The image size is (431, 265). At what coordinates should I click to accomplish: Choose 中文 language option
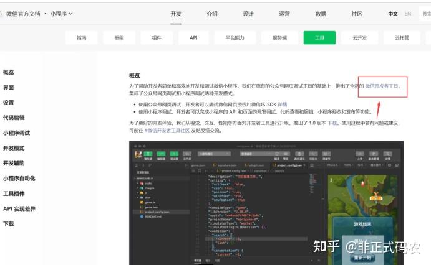(393, 14)
